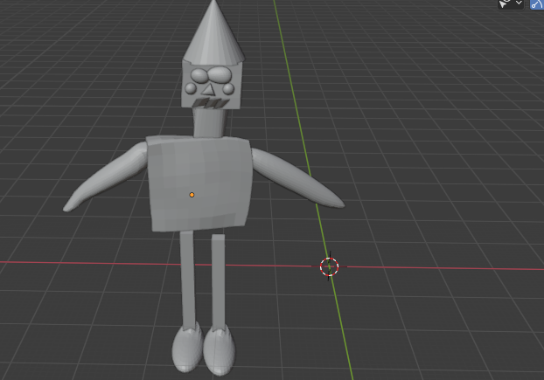Select the robot's right foot
Viewport: 544px width, 380px height.
tap(219, 348)
